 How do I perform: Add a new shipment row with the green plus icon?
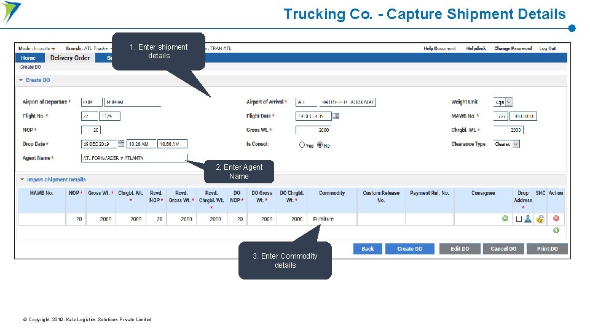pyautogui.click(x=556, y=230)
